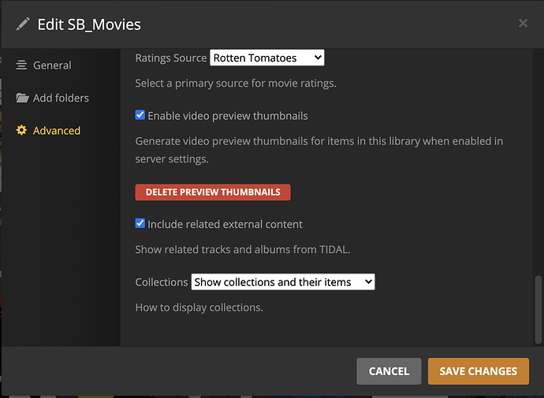Open the Ratings Source dropdown
This screenshot has width=544, height=398.
click(x=267, y=58)
